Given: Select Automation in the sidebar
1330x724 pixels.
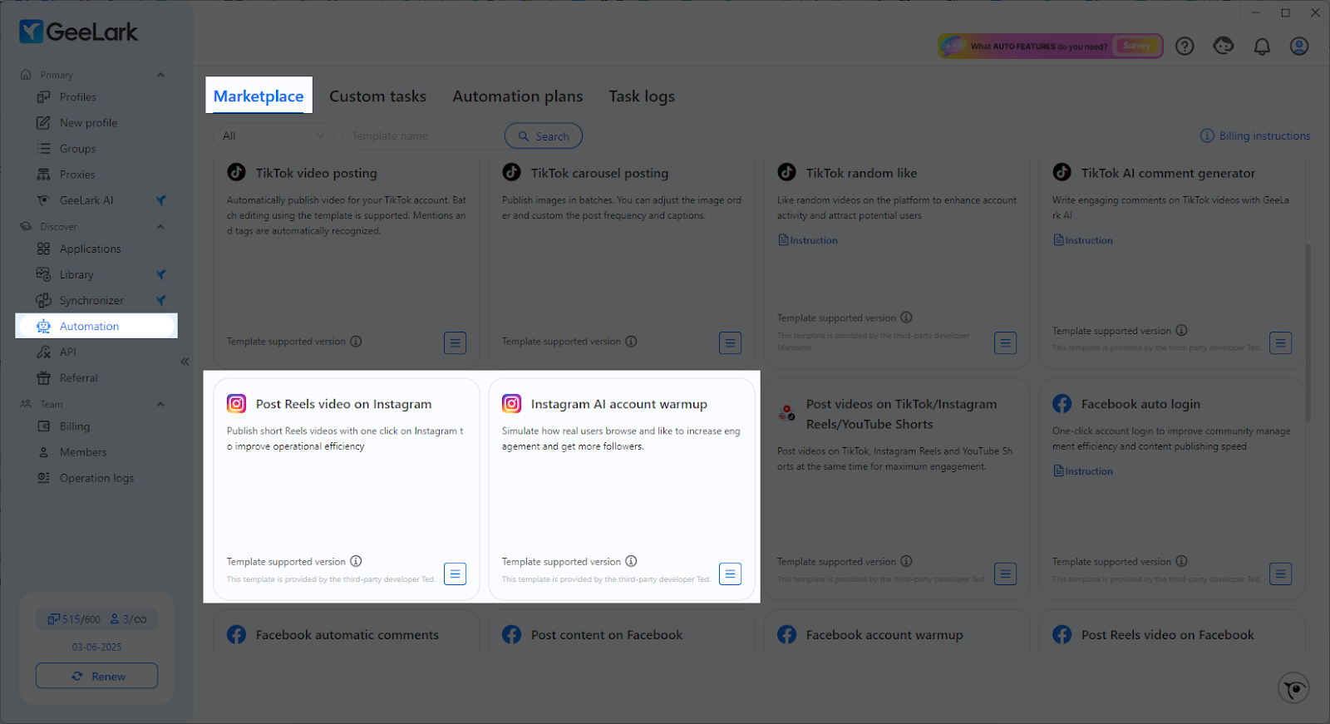Looking at the screenshot, I should (96, 326).
